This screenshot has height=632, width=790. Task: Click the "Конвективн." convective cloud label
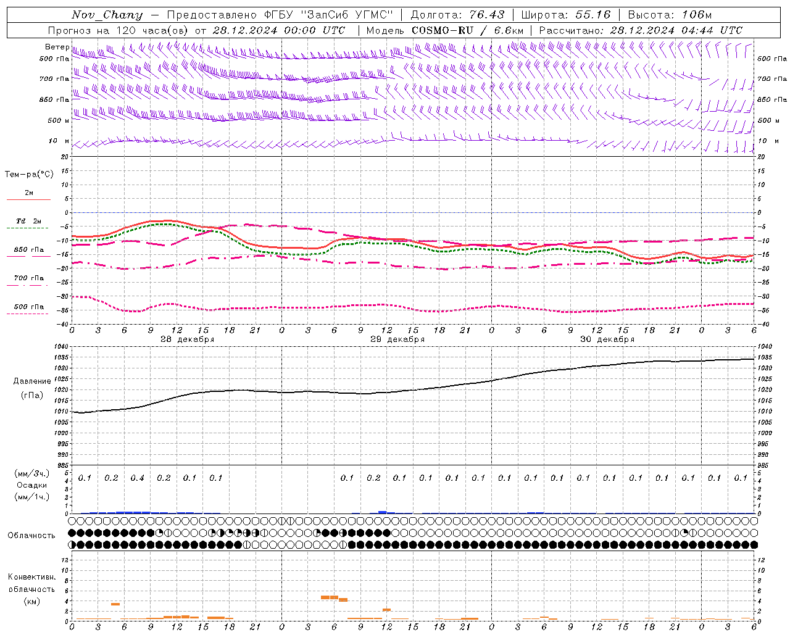click(x=31, y=577)
